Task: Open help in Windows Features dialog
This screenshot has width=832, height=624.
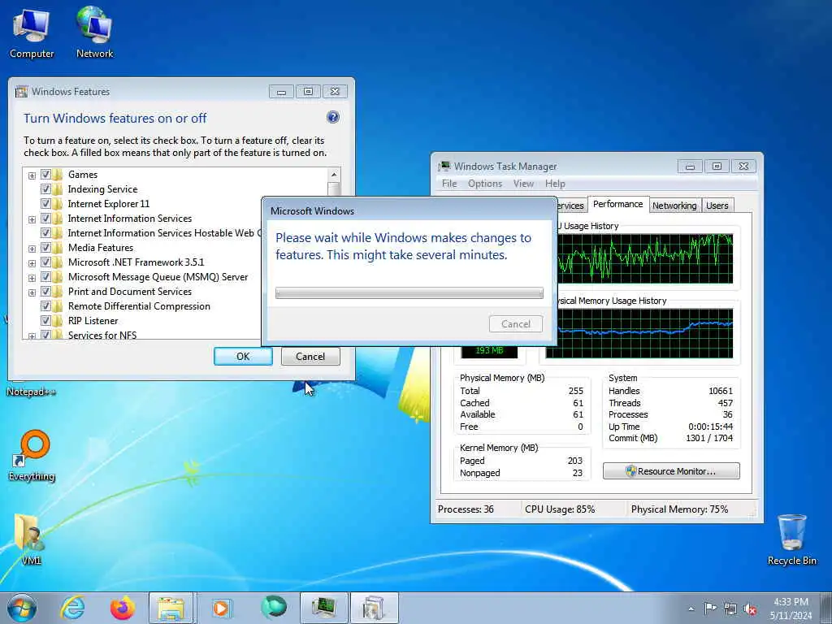Action: 332,117
